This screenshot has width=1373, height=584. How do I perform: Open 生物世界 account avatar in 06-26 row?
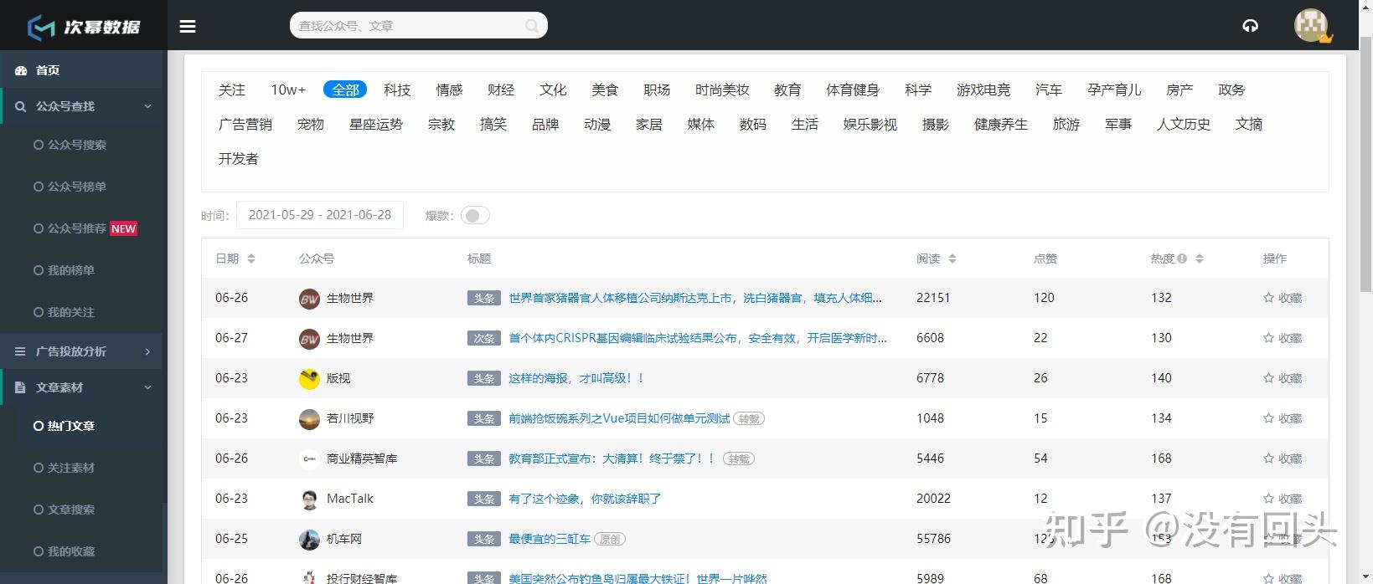pos(309,299)
